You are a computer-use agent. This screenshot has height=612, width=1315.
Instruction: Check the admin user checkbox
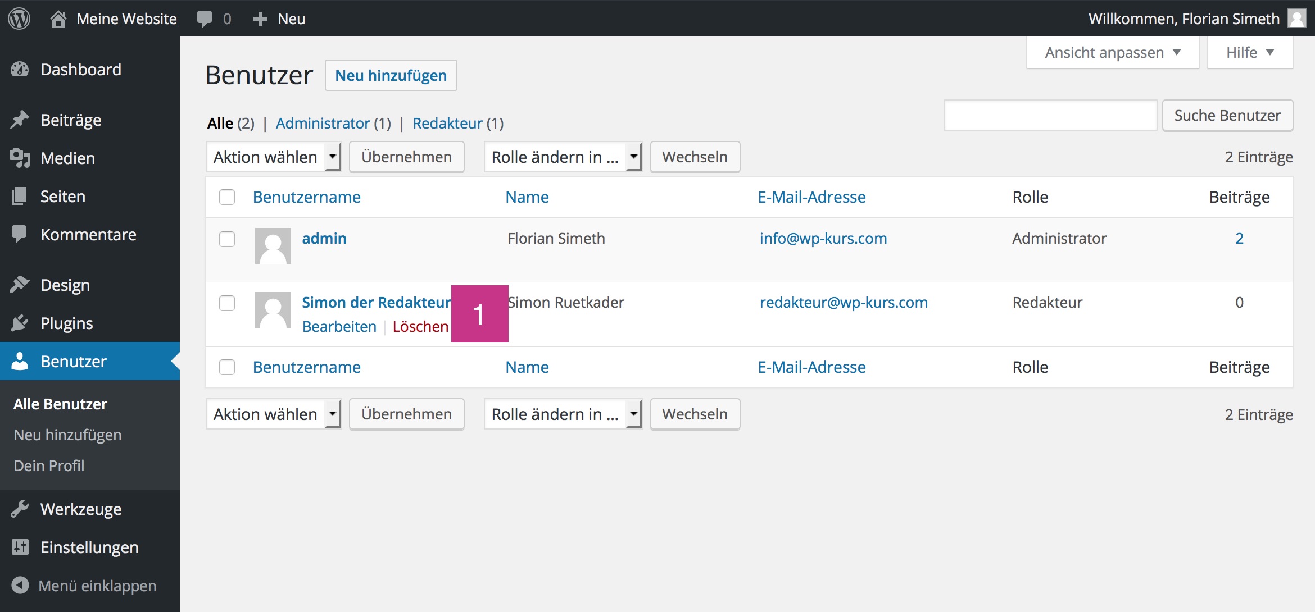227,239
